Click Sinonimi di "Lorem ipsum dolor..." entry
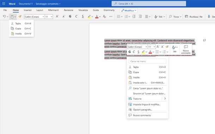The width and height of the screenshot is (215, 134). point(147,94)
